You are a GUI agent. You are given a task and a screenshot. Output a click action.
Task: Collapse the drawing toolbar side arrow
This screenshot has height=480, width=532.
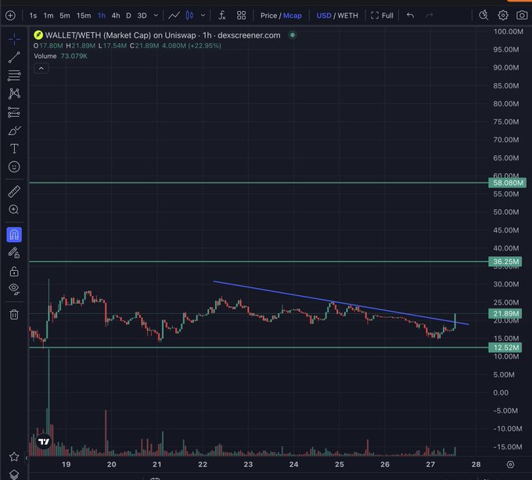[27, 458]
